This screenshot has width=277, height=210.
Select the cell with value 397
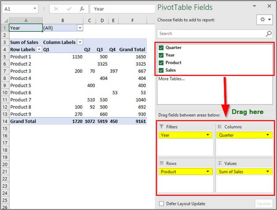[x=114, y=71]
